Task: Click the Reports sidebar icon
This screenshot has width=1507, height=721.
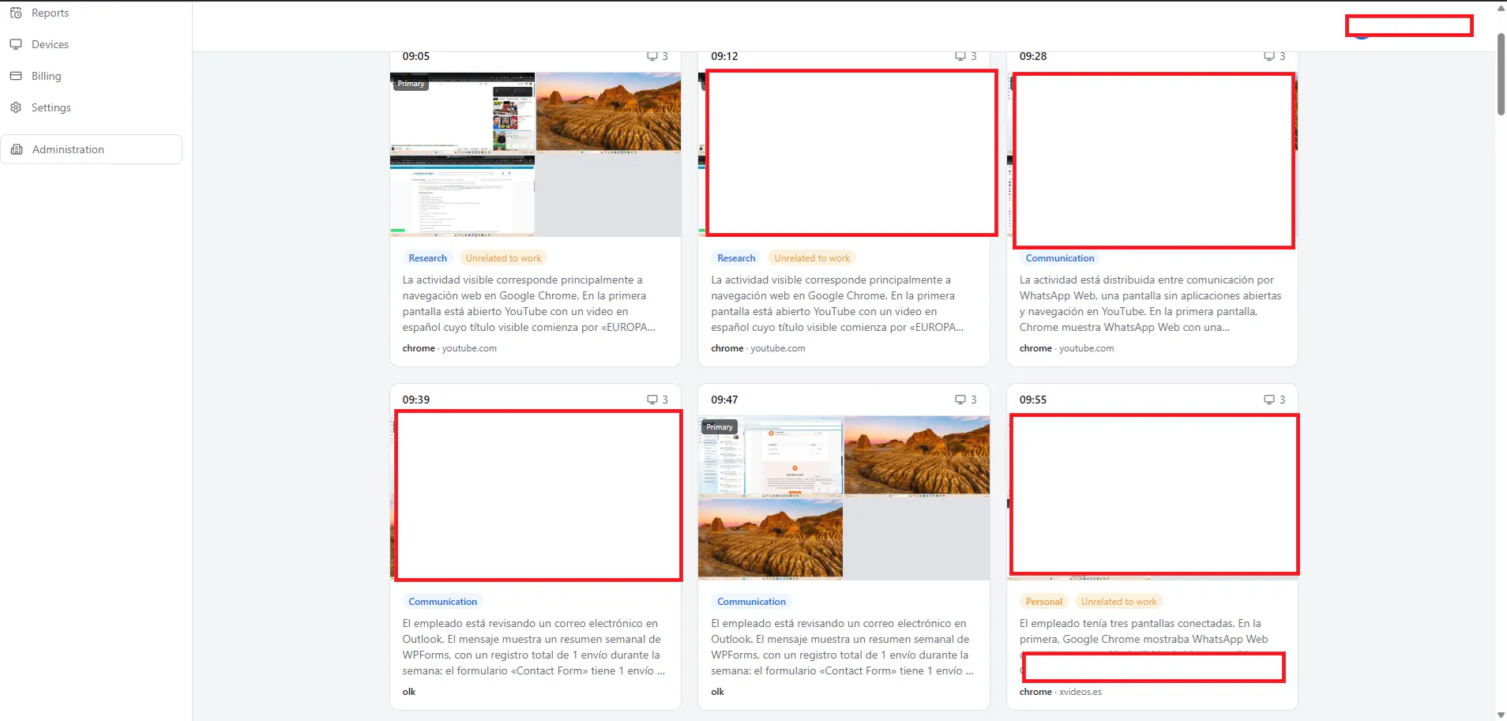Action: [x=16, y=13]
